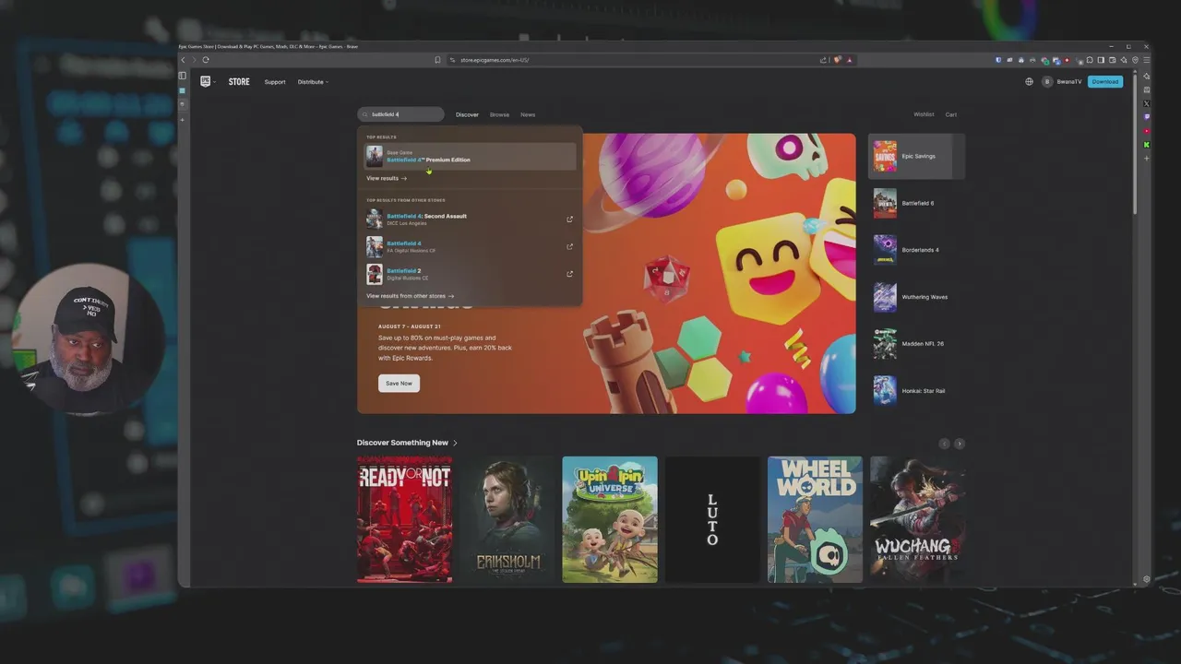Open the STORE nav item
Image resolution: width=1181 pixels, height=664 pixels.
(239, 81)
